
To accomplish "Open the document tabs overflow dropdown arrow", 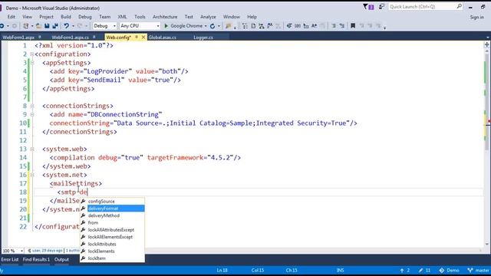I will 488,38.
